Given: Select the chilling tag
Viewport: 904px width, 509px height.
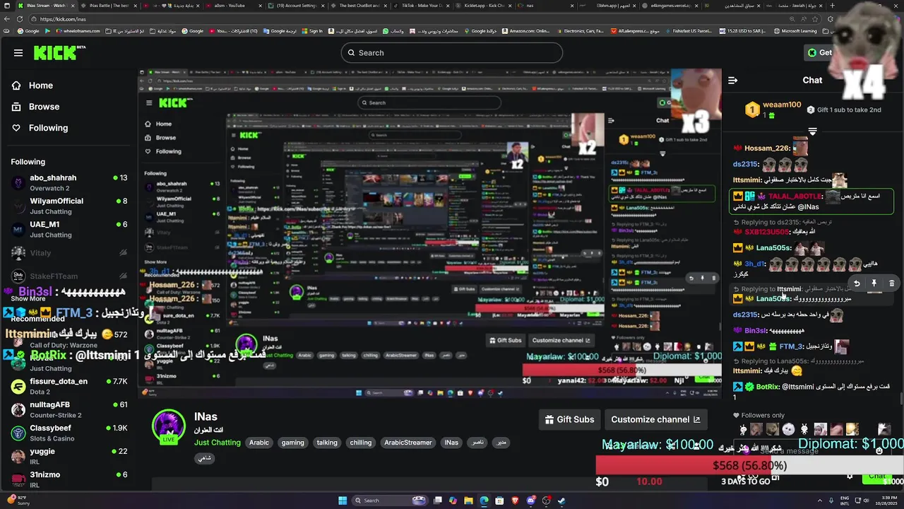Looking at the screenshot, I should pyautogui.click(x=360, y=443).
